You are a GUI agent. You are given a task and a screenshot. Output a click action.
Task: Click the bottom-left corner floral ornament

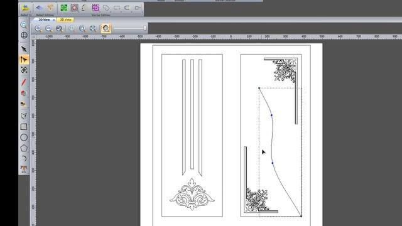257,200
